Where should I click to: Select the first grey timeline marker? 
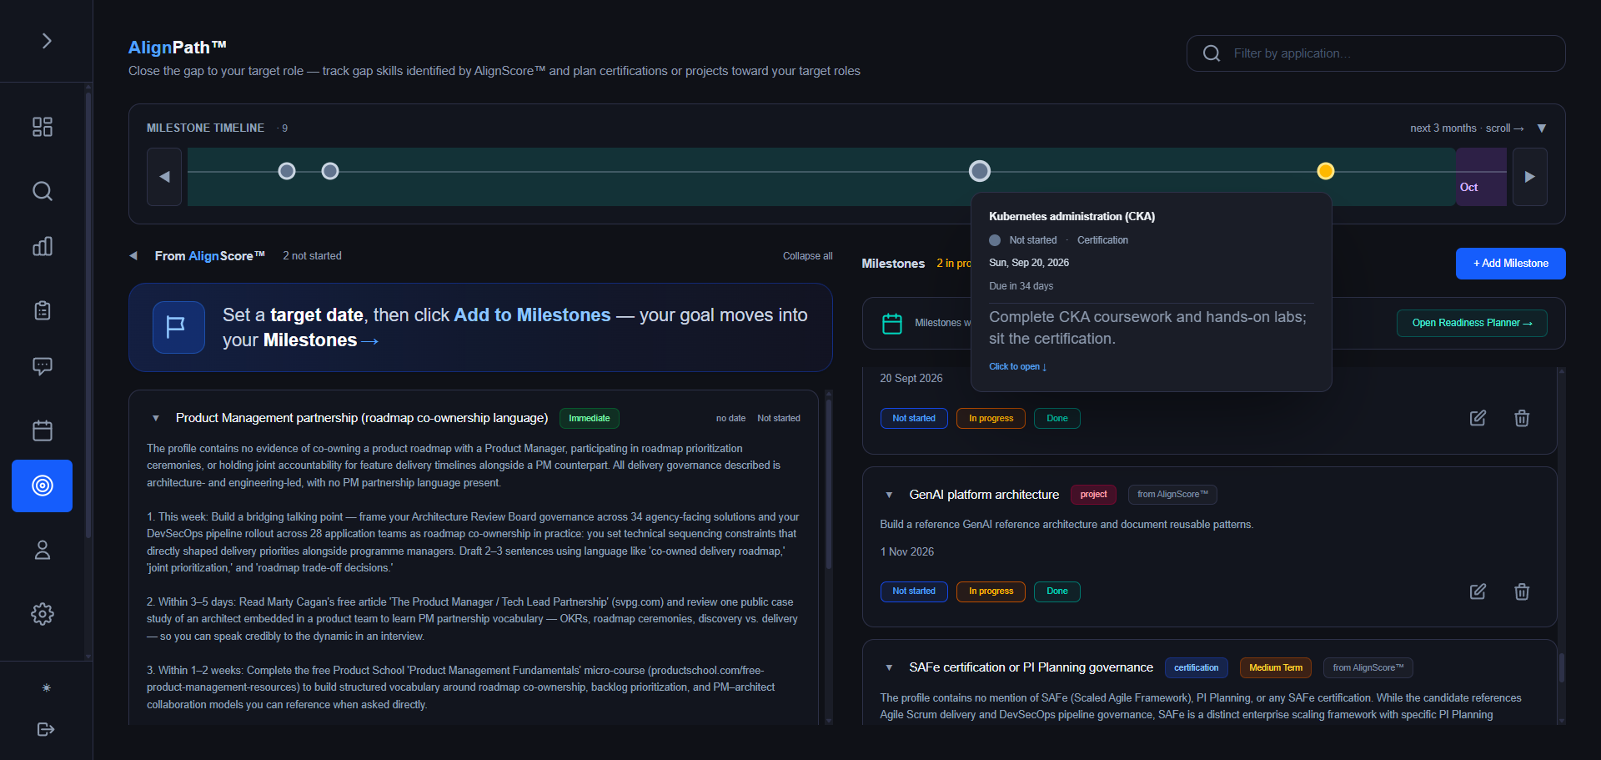coord(287,171)
